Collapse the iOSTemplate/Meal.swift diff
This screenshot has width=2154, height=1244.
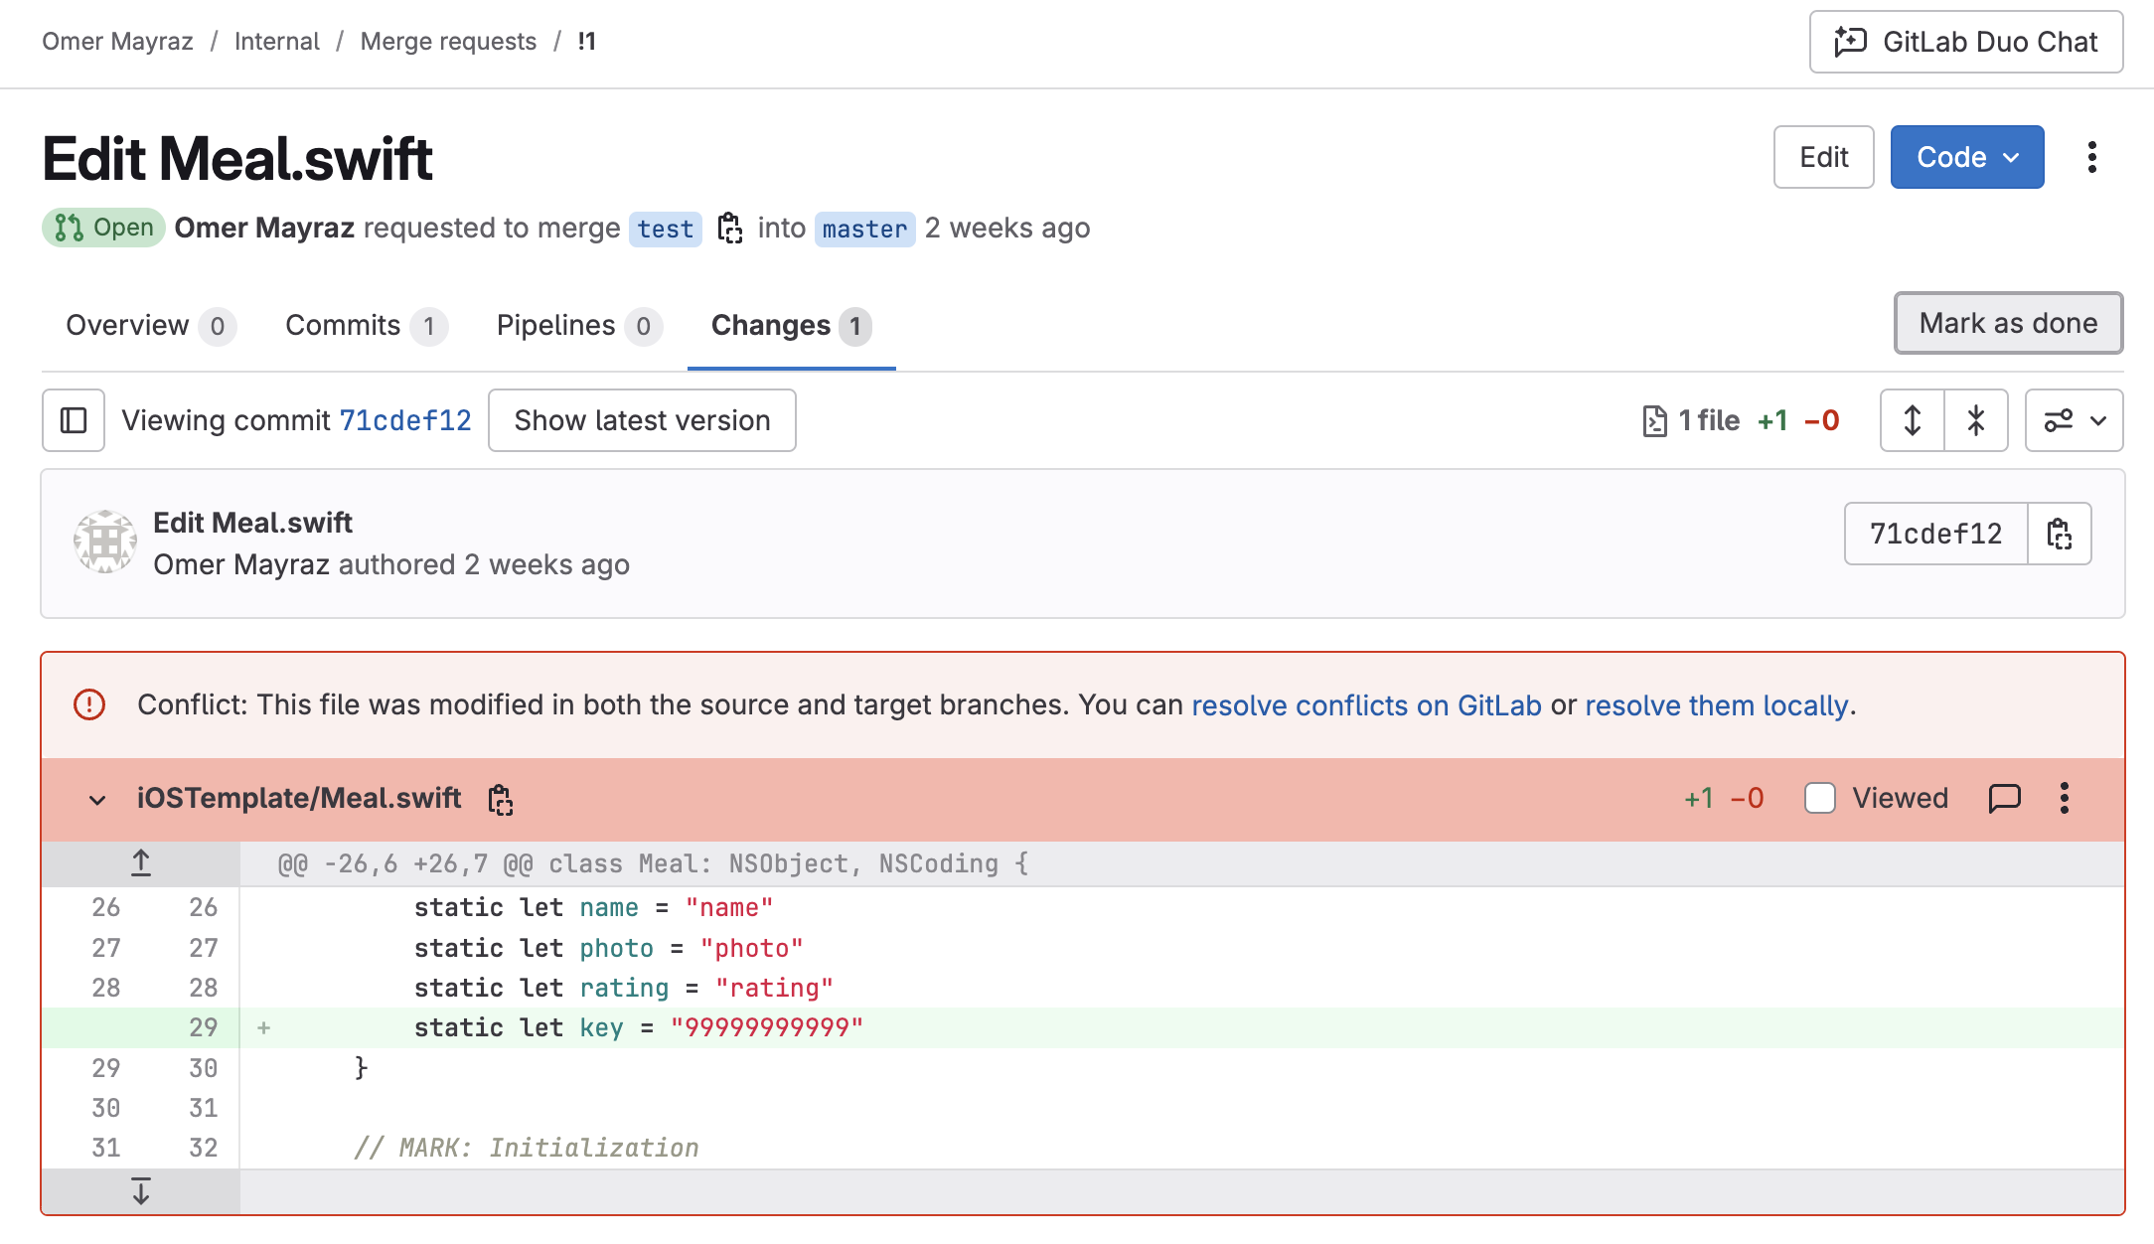click(x=96, y=799)
